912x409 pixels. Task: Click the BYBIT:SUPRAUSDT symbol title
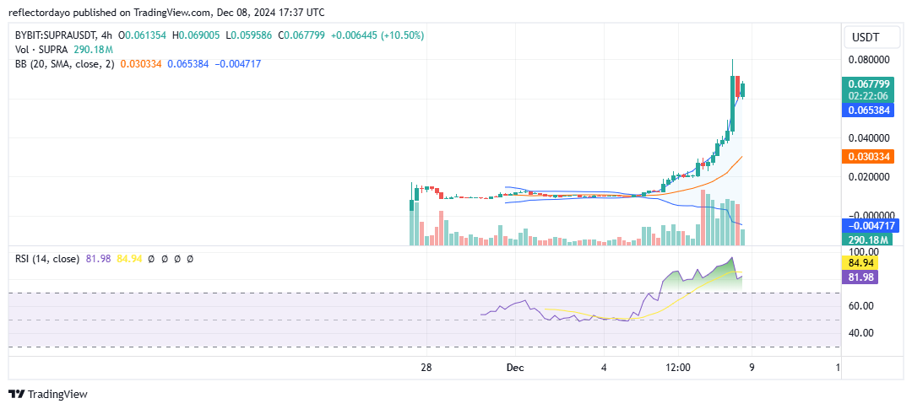click(x=56, y=35)
